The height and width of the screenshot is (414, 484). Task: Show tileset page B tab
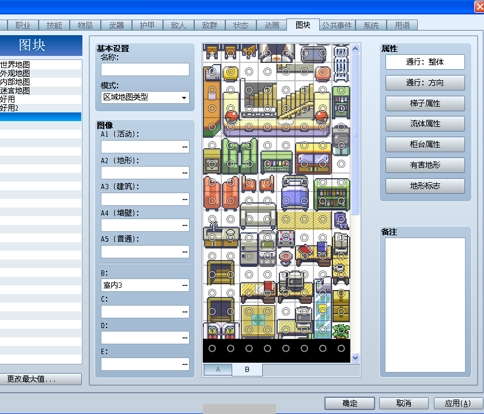click(247, 370)
